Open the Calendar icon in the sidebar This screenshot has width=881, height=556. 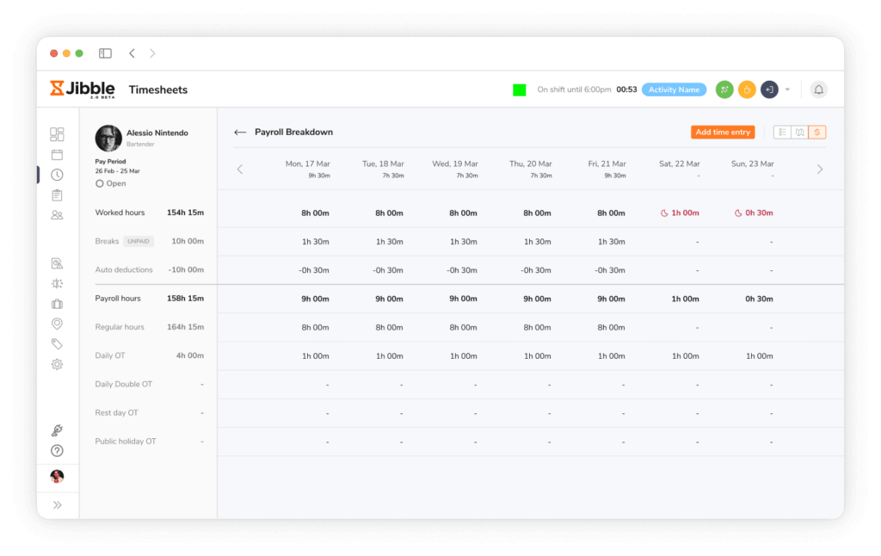tap(57, 154)
